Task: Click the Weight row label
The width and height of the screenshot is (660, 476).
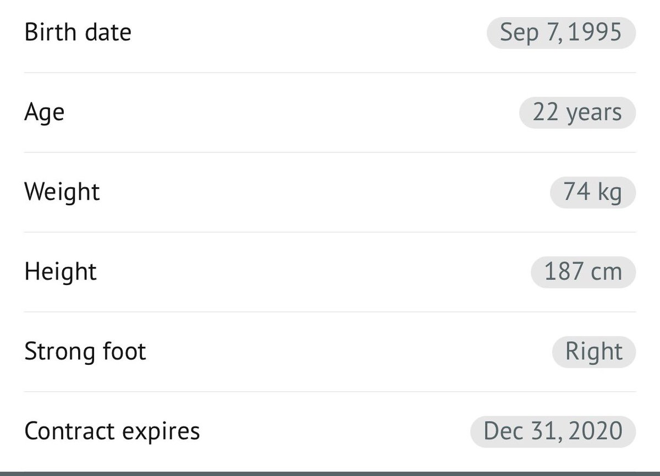Action: [62, 193]
